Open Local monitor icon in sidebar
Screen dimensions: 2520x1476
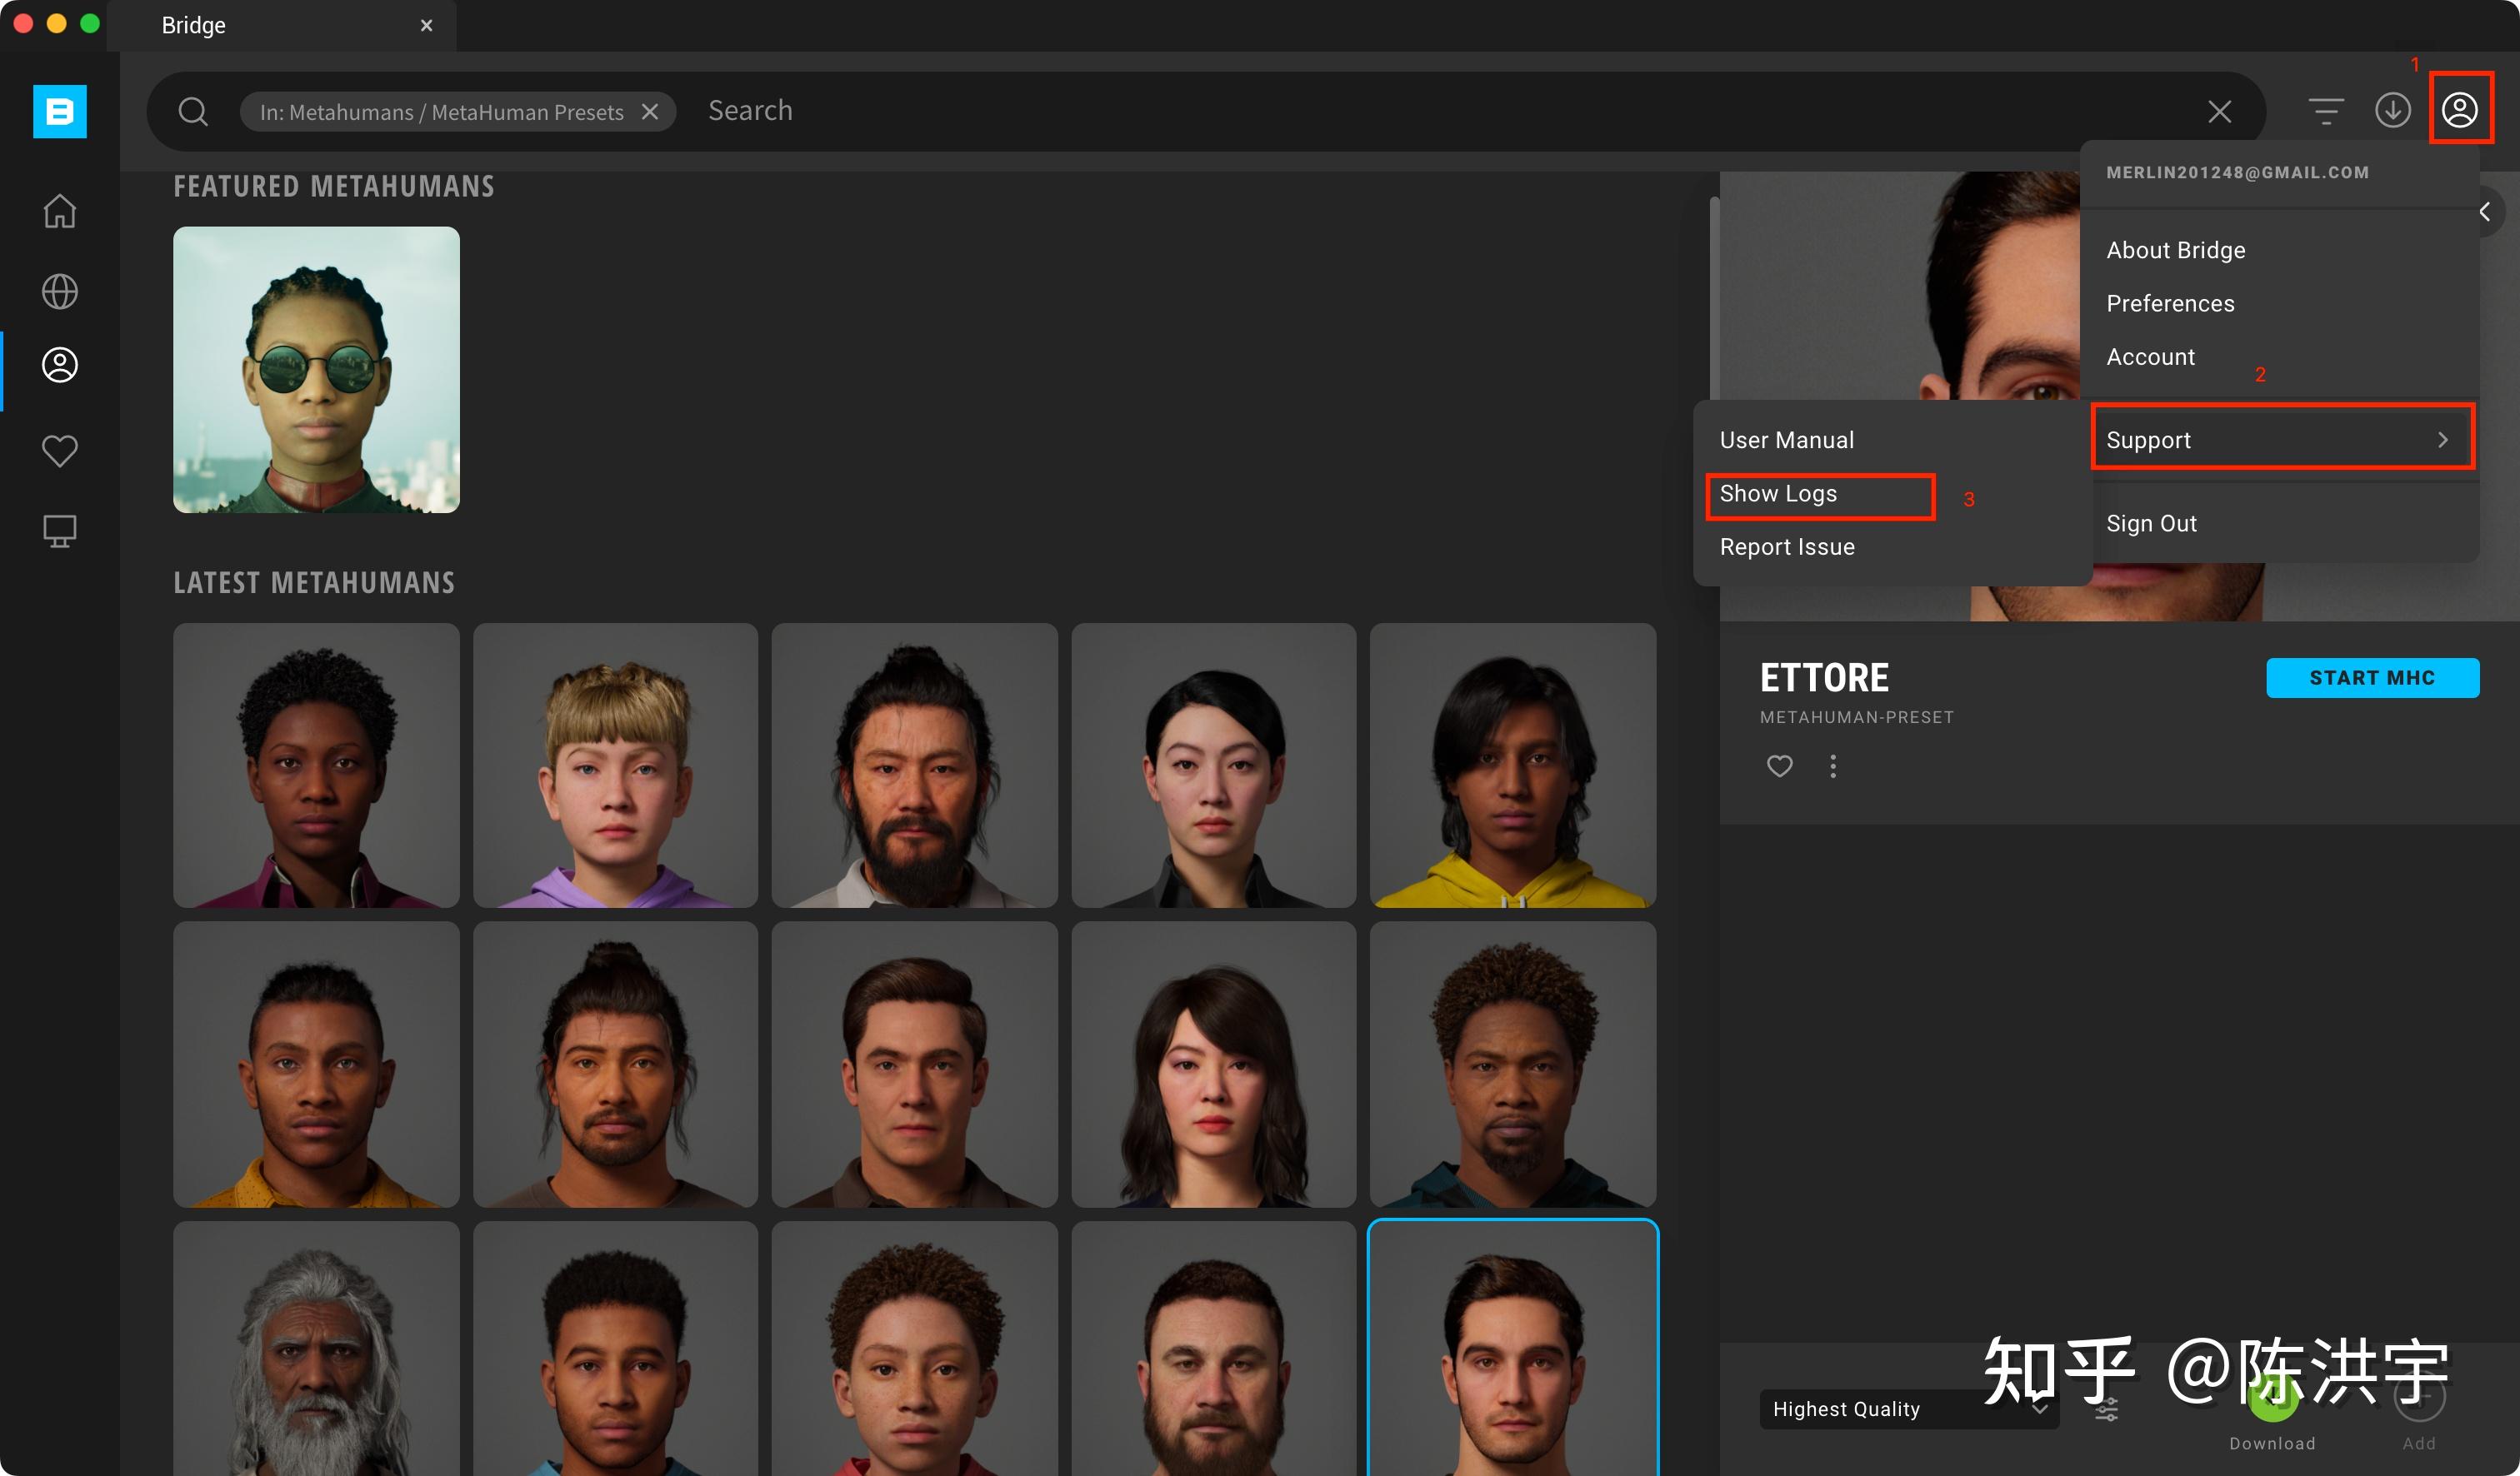pyautogui.click(x=59, y=531)
